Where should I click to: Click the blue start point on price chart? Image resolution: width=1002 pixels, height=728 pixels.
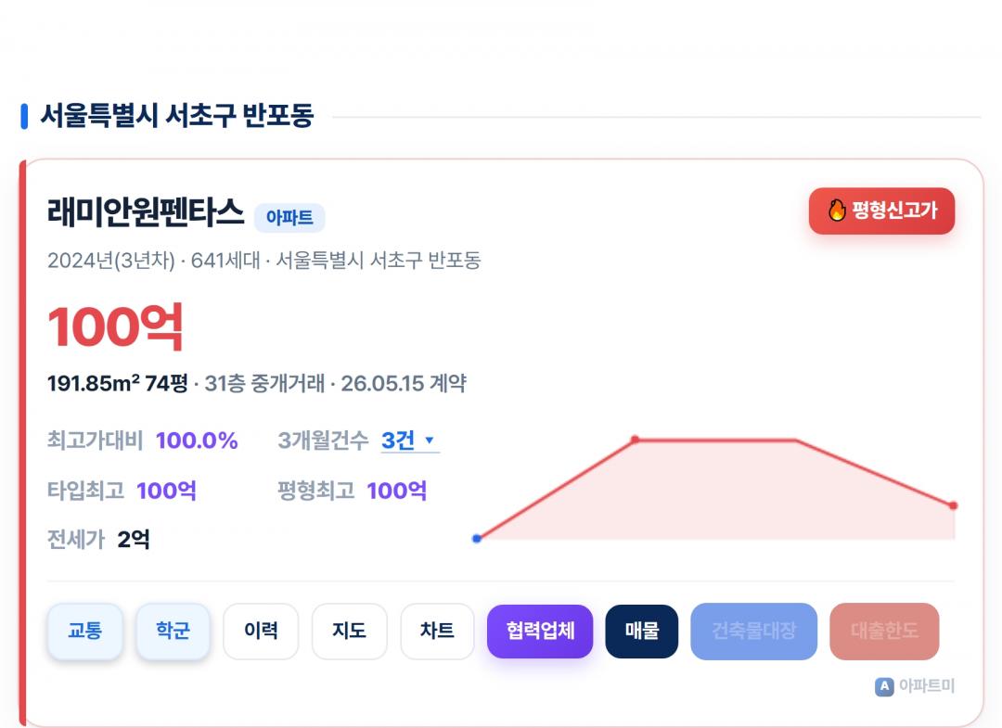[x=477, y=538]
